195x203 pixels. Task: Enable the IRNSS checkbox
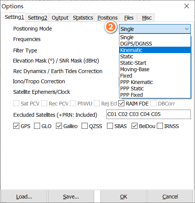pos(160,126)
